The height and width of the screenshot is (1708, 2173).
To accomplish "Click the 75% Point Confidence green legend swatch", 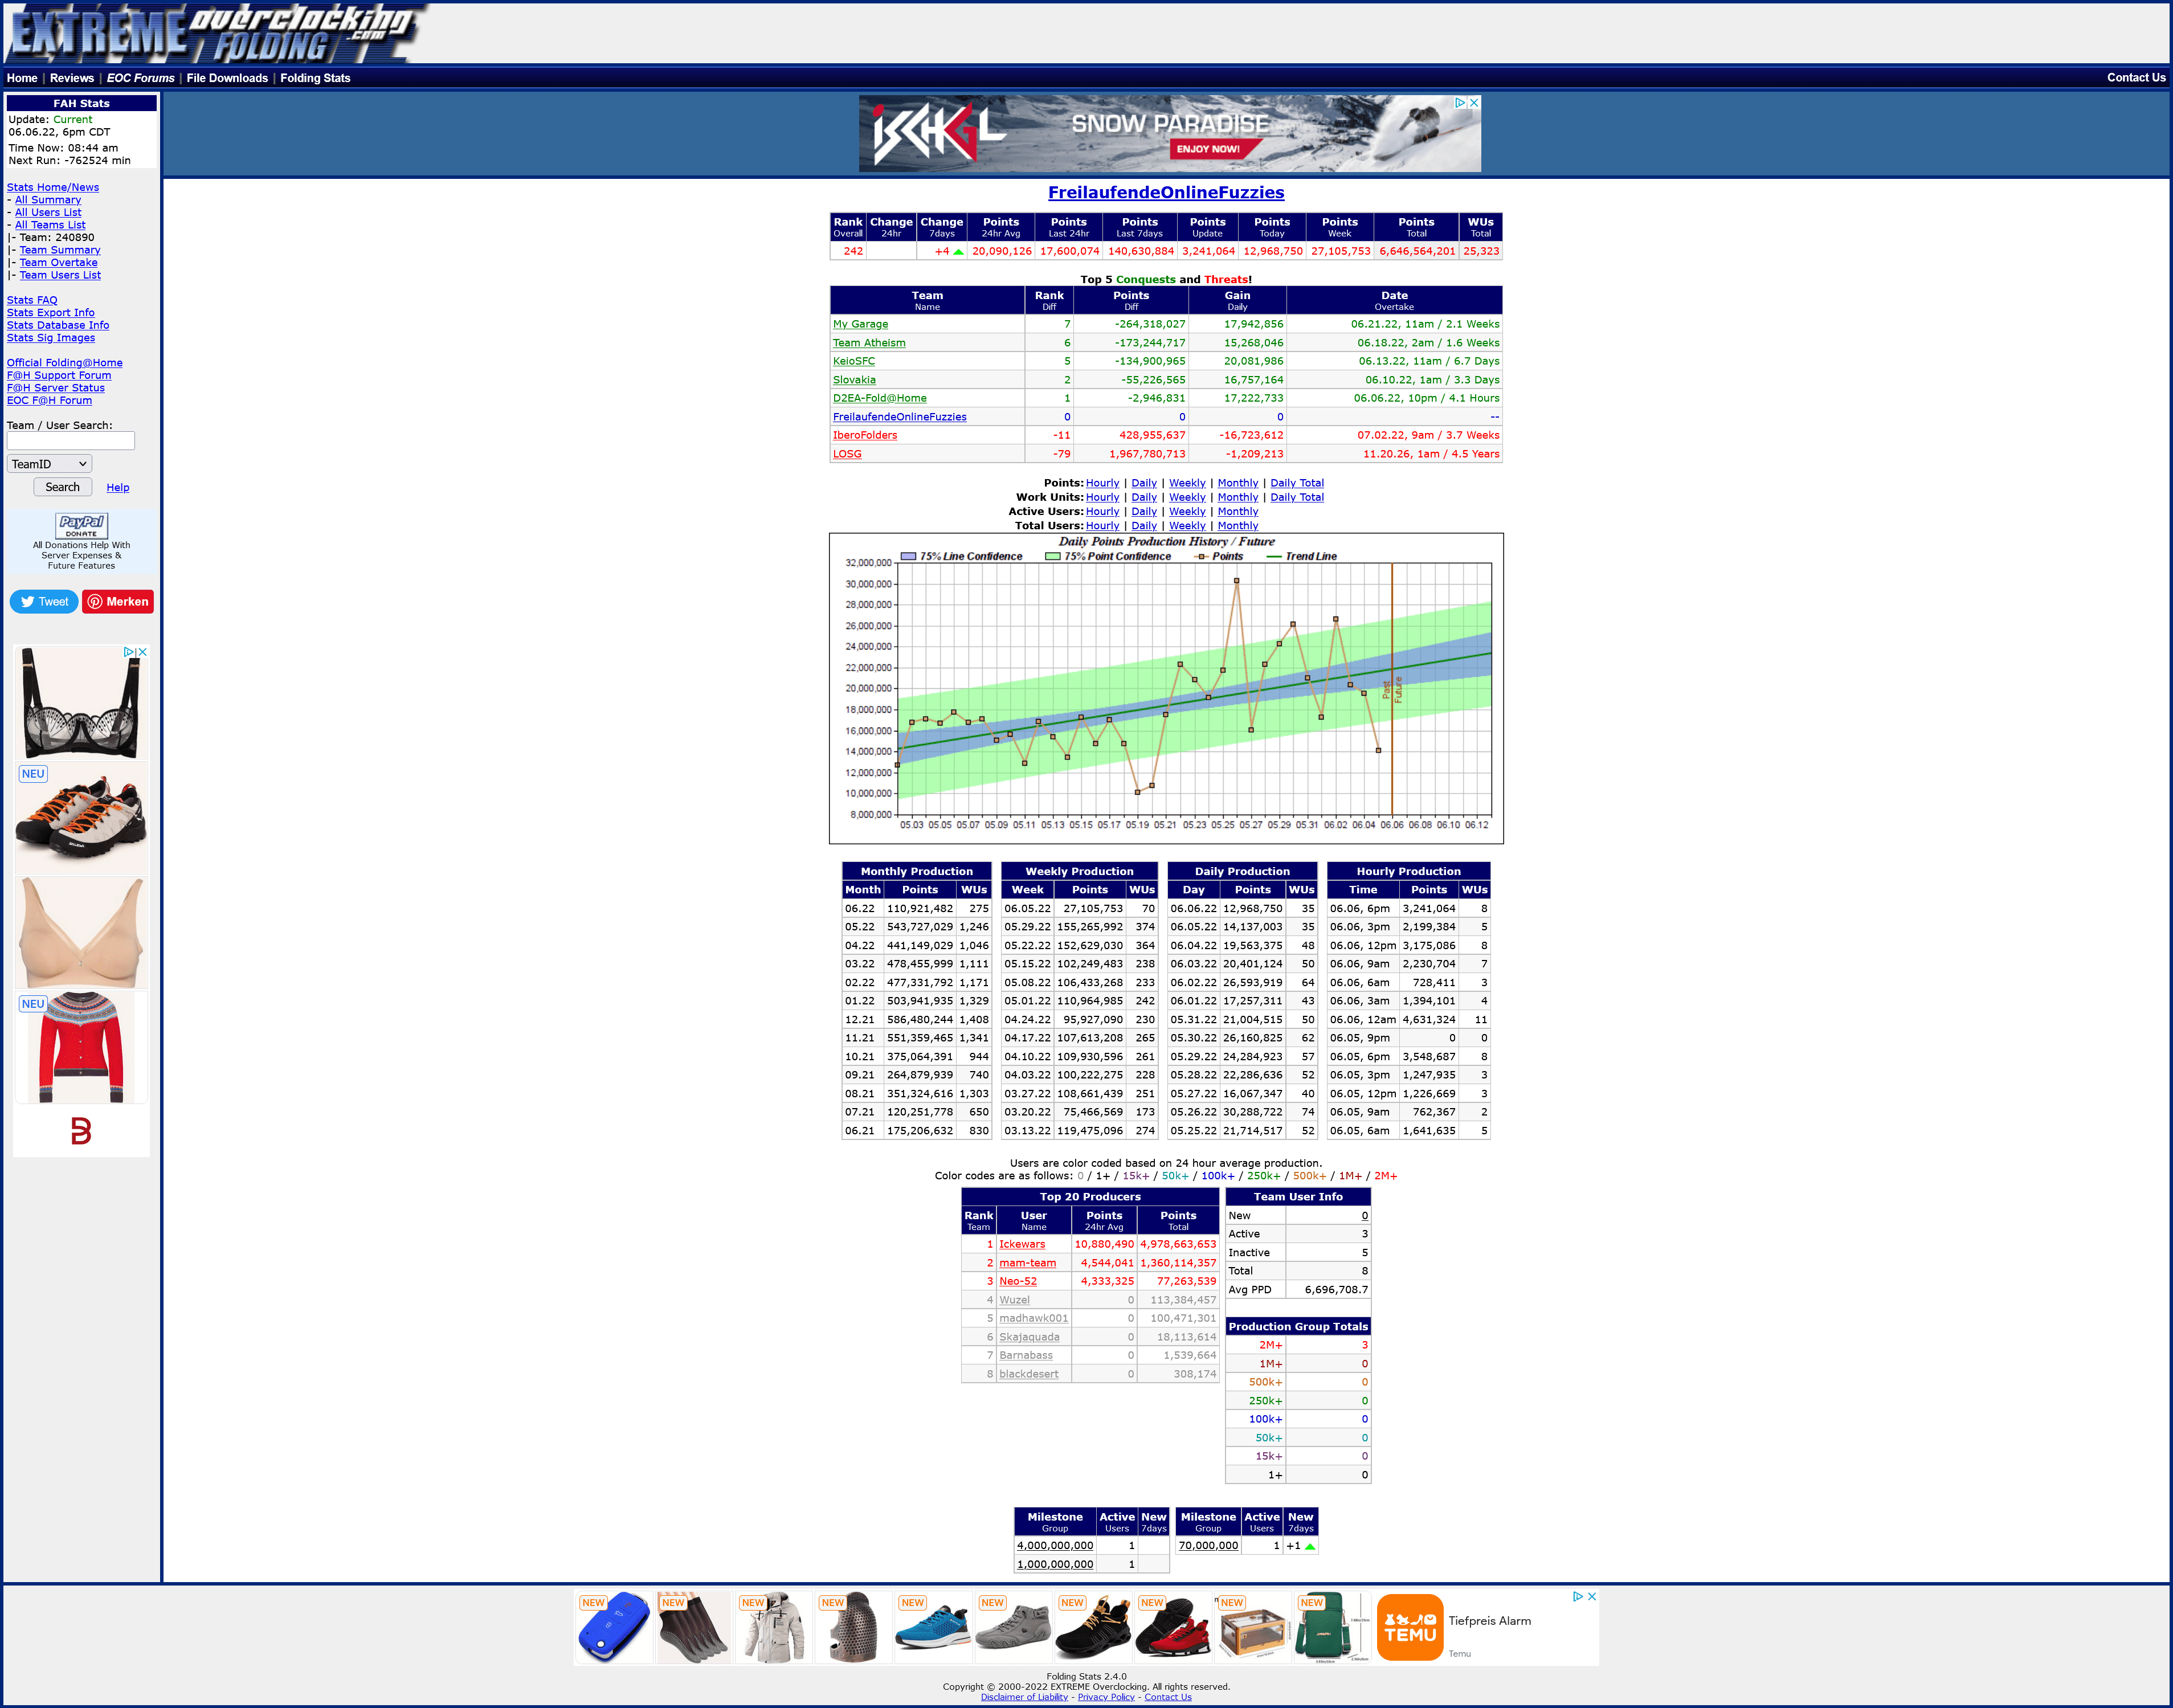I will pyautogui.click(x=1052, y=557).
